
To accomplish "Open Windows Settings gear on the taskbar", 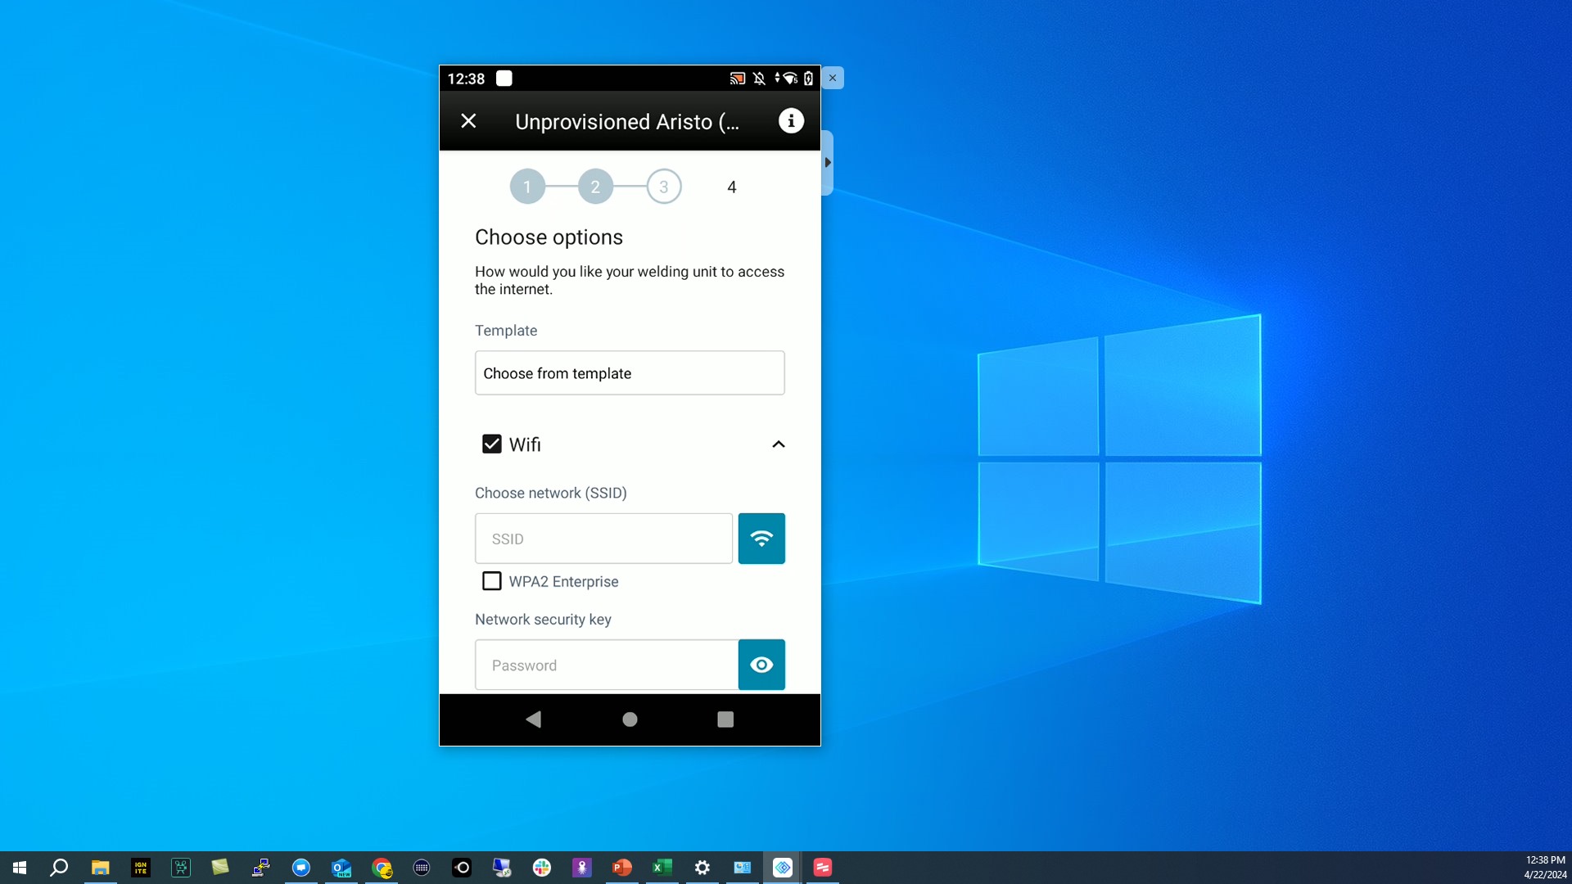I will [702, 868].
